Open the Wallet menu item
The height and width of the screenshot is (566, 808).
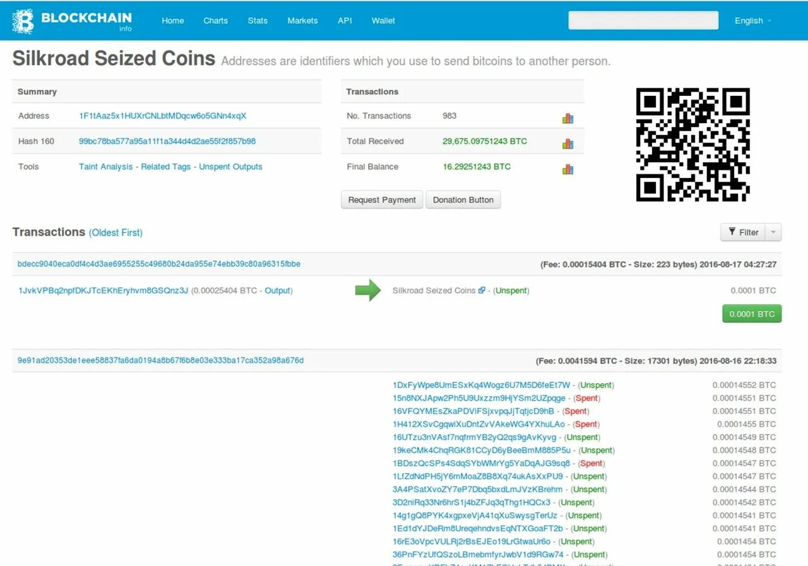pos(383,20)
